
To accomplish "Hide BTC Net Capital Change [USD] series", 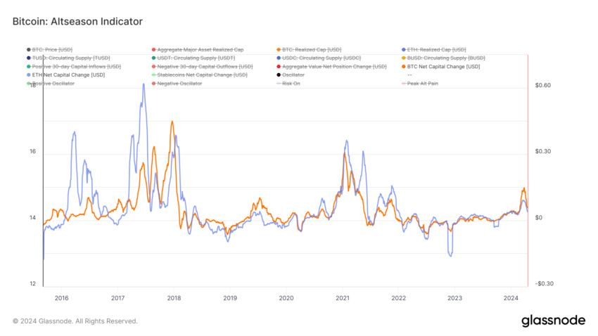I will pyautogui.click(x=441, y=66).
